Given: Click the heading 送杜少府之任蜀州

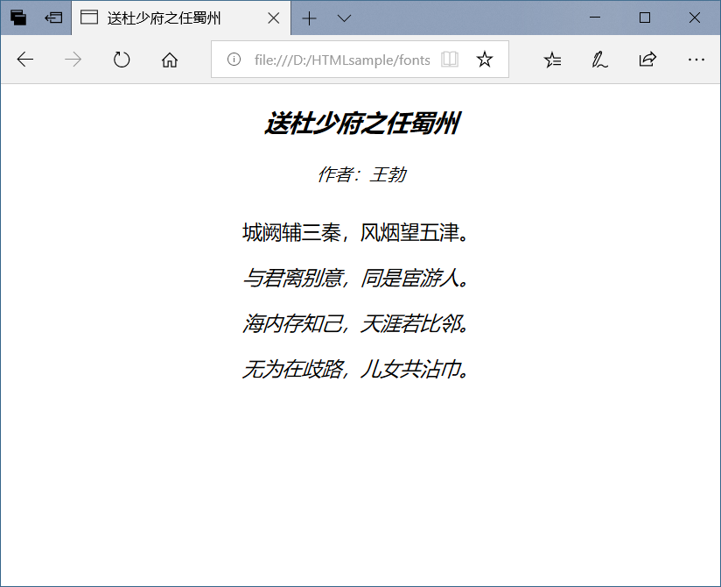Looking at the screenshot, I should point(362,124).
